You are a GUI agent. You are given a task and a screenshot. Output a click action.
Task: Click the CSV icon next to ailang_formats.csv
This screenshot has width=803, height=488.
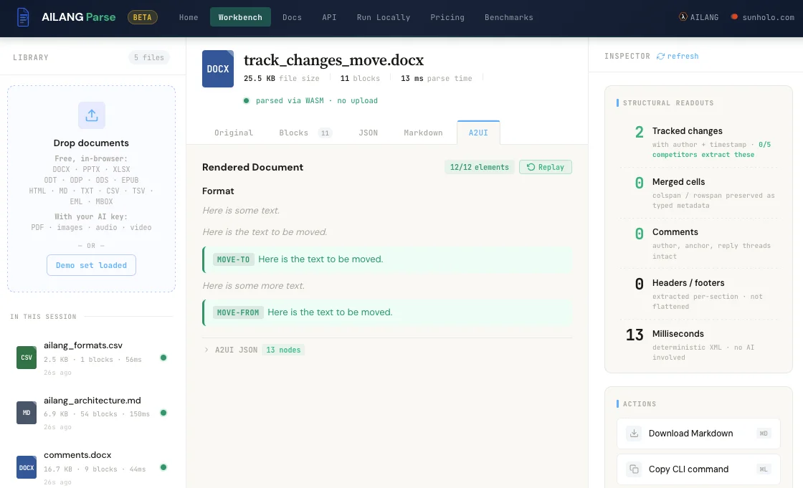click(x=27, y=358)
